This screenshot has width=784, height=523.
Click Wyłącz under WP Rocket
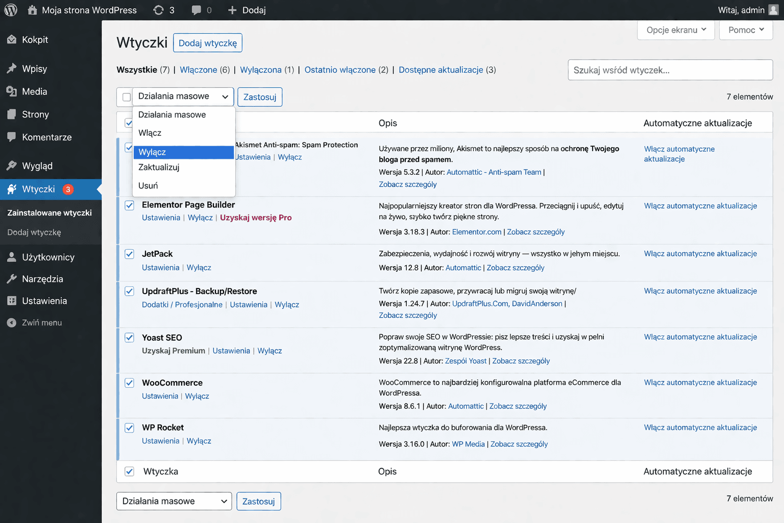point(199,441)
